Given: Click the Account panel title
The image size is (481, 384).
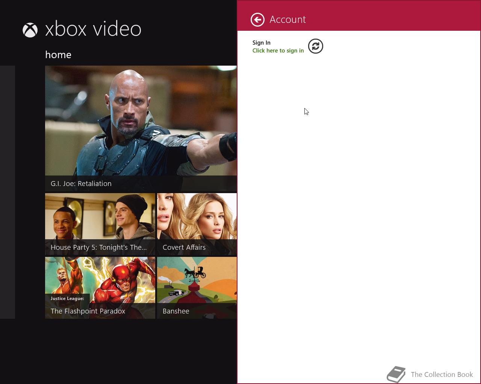Looking at the screenshot, I should click(288, 19).
